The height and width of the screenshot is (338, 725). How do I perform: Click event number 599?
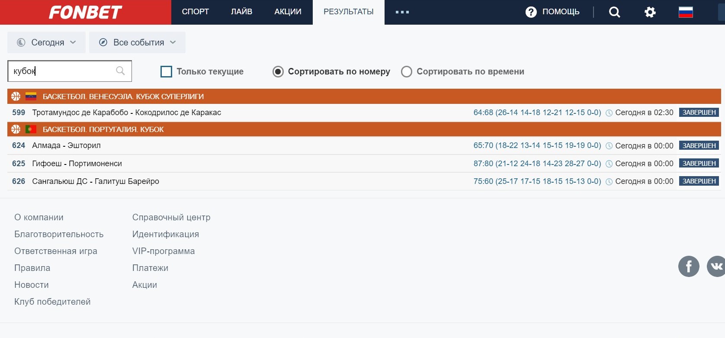pos(19,113)
